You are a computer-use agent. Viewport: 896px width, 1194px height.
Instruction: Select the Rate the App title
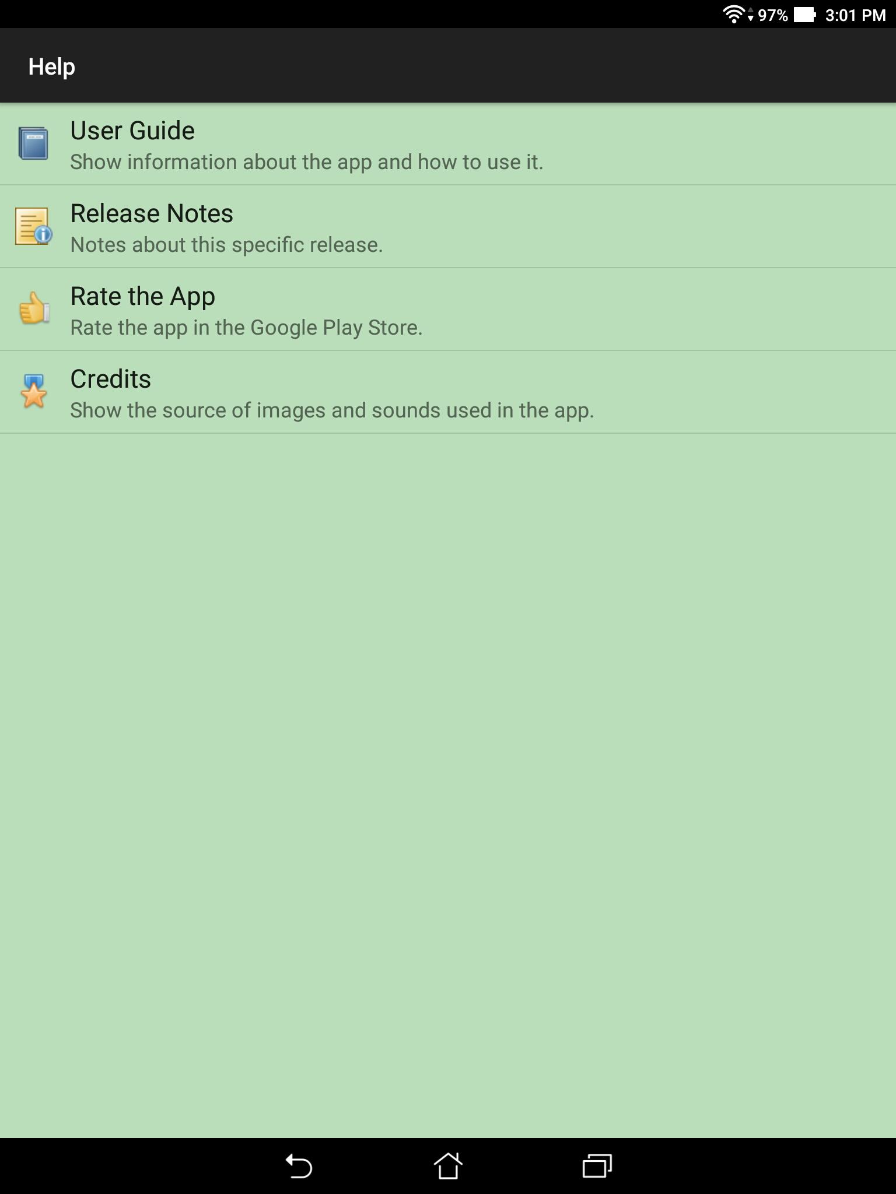[x=143, y=296]
